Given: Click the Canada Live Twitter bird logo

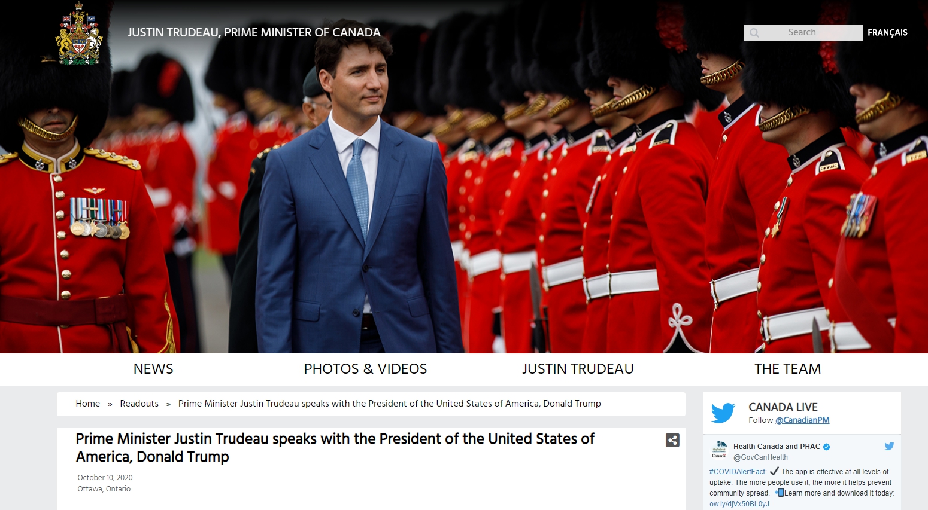Looking at the screenshot, I should point(723,413).
